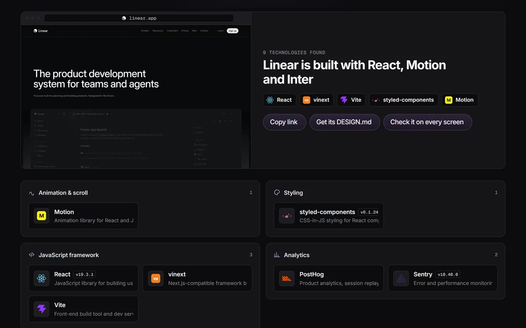
Task: Click the vinext card's orange icon
Action: (x=156, y=278)
